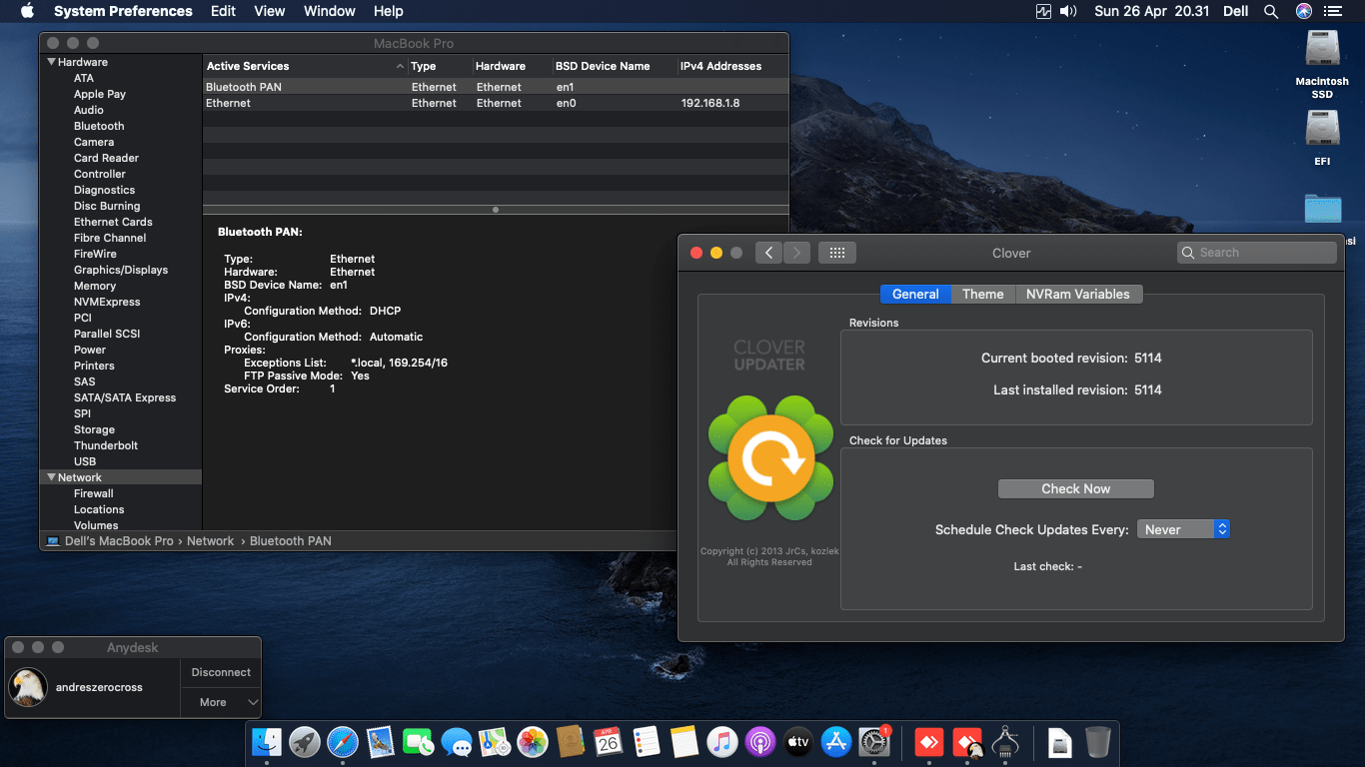The height and width of the screenshot is (767, 1365).
Task: Click the Dell user name in menu bar
Action: (x=1235, y=11)
